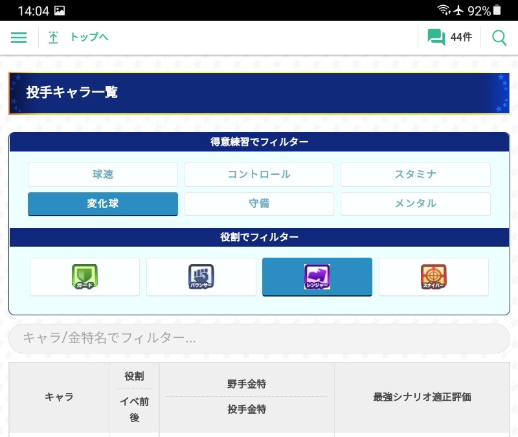Filter by the Bouncer role icon
The width and height of the screenshot is (518, 437).
(201, 277)
